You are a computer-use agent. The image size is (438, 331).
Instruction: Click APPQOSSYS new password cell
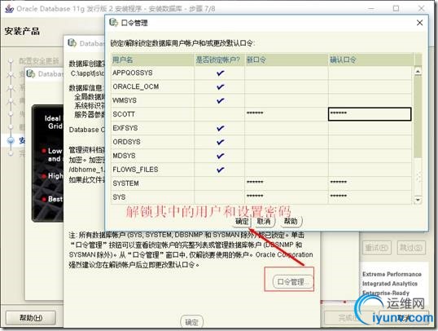point(287,73)
